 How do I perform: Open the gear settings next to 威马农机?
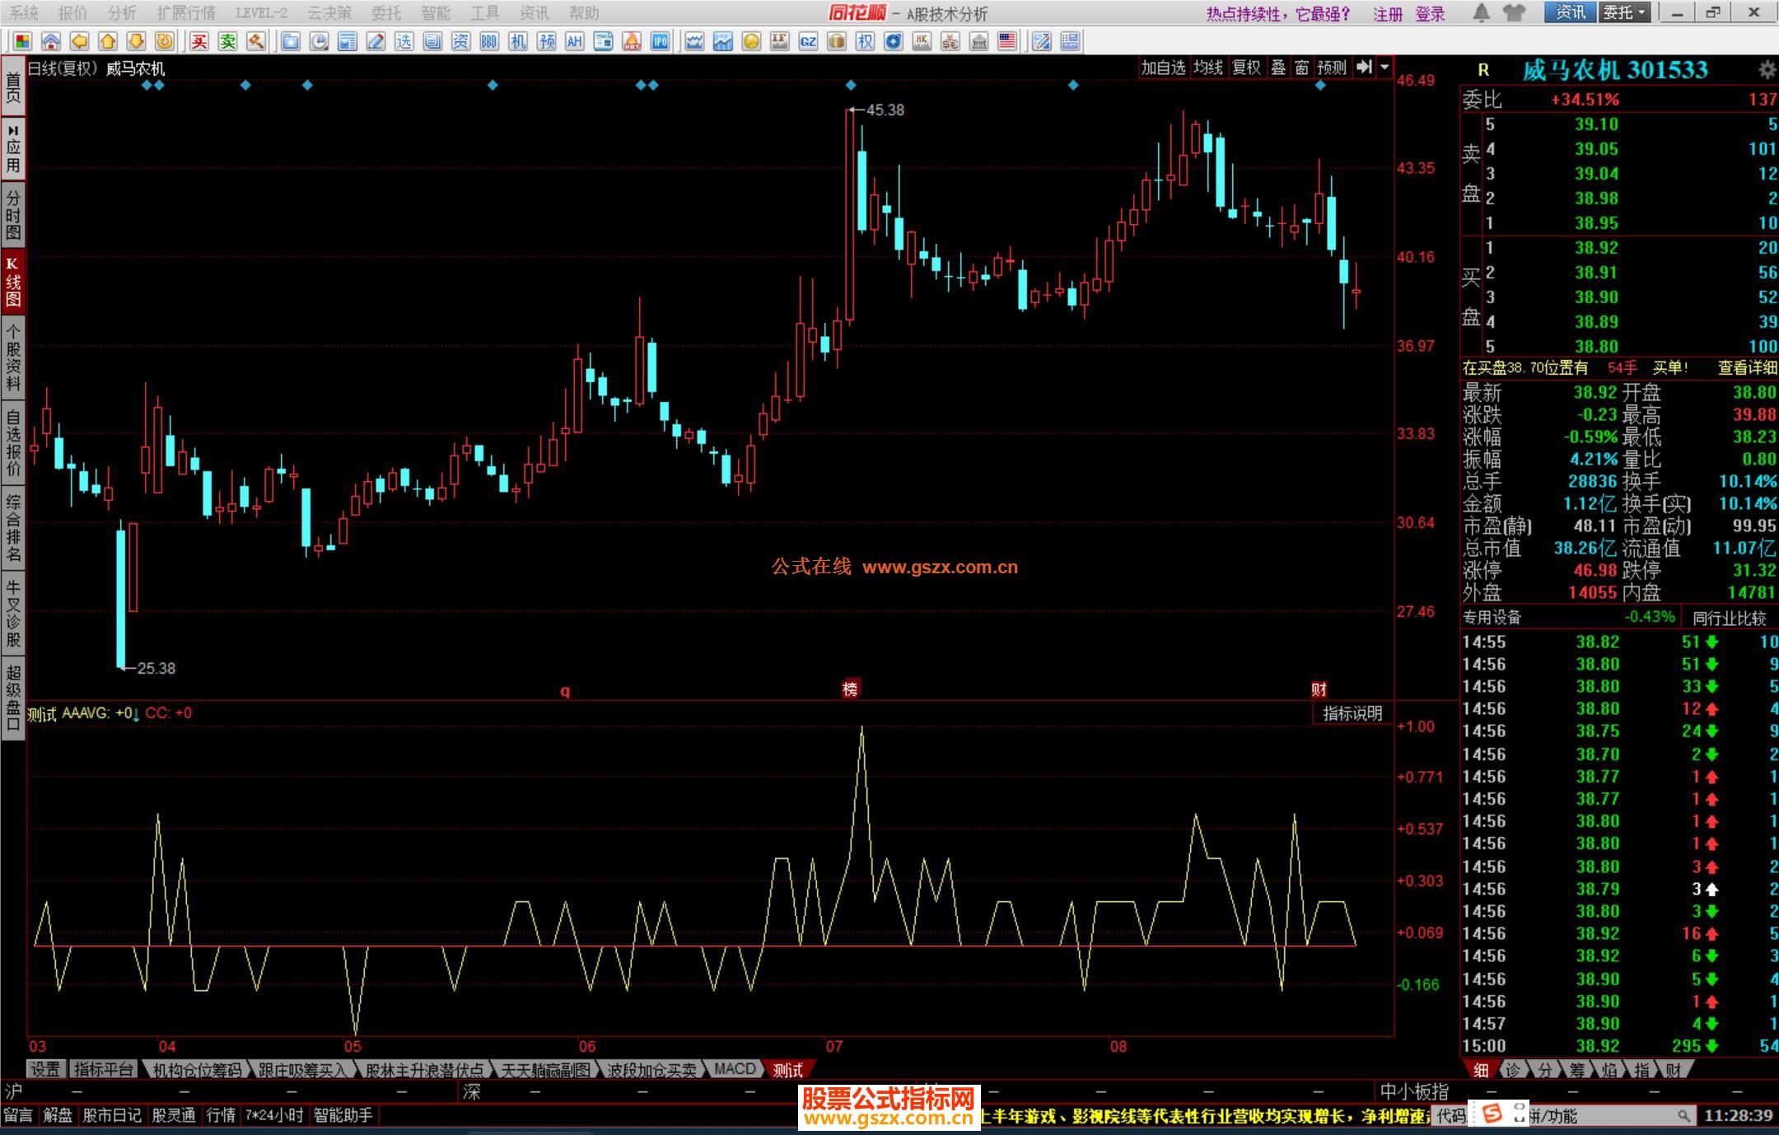(1766, 69)
